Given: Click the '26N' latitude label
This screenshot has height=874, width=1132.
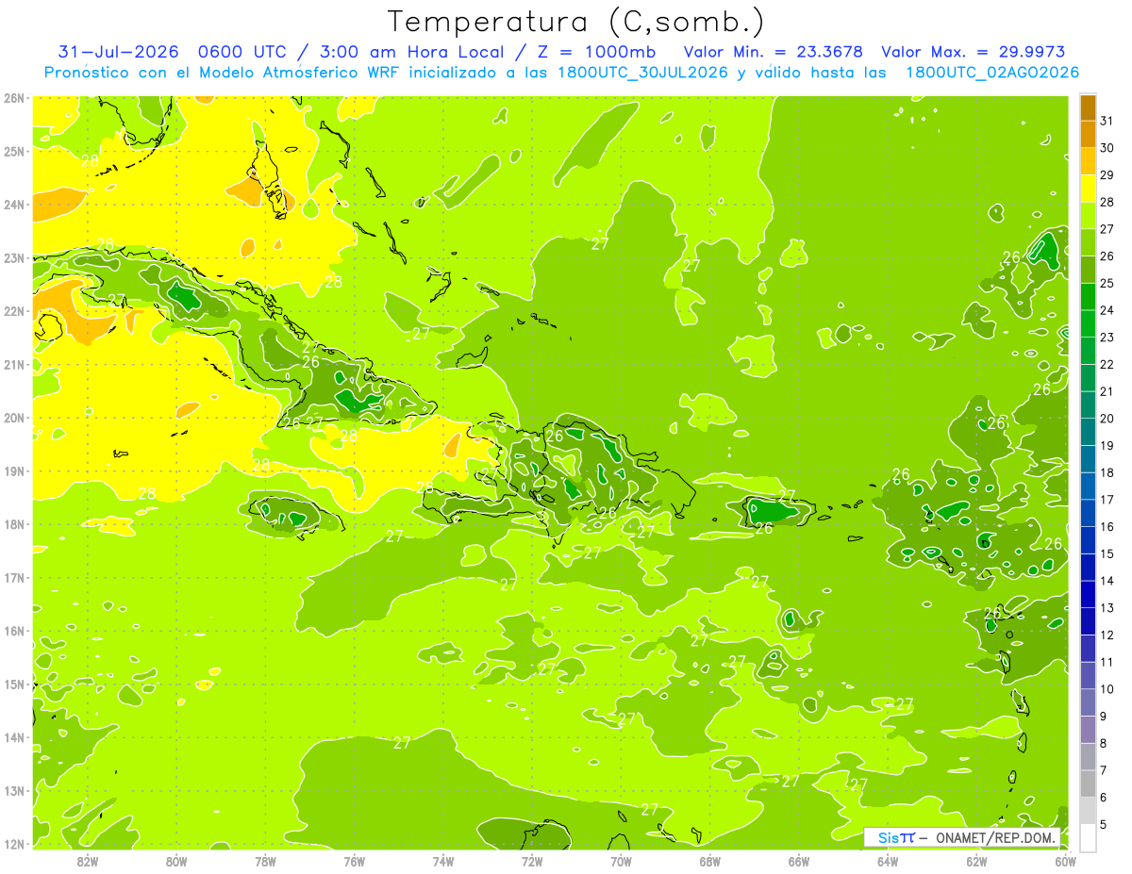Looking at the screenshot, I should 14,98.
